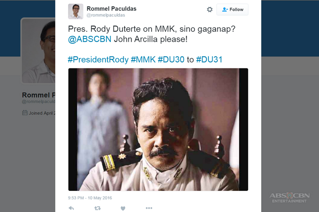Screen dimensions: 319x212
Task: Click the calendar icon beside Joined April
Action: click(x=25, y=113)
